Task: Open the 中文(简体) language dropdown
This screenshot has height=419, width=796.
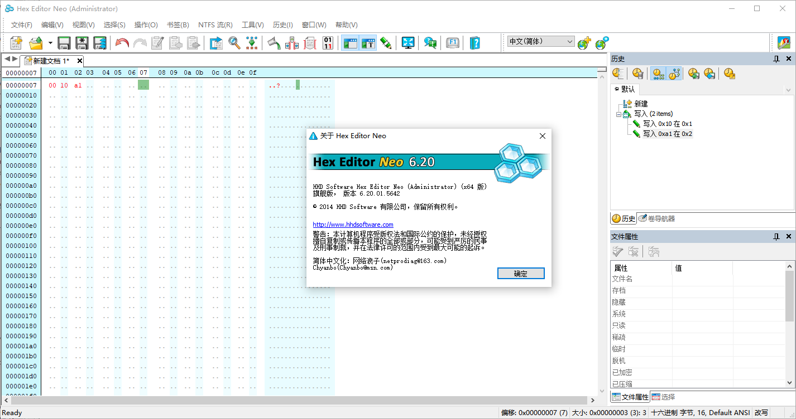Action: (x=541, y=41)
